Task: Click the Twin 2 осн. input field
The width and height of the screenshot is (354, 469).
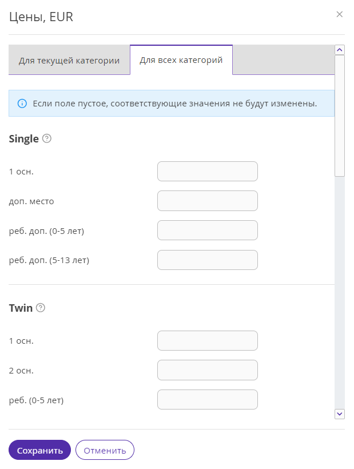Action: 208,370
